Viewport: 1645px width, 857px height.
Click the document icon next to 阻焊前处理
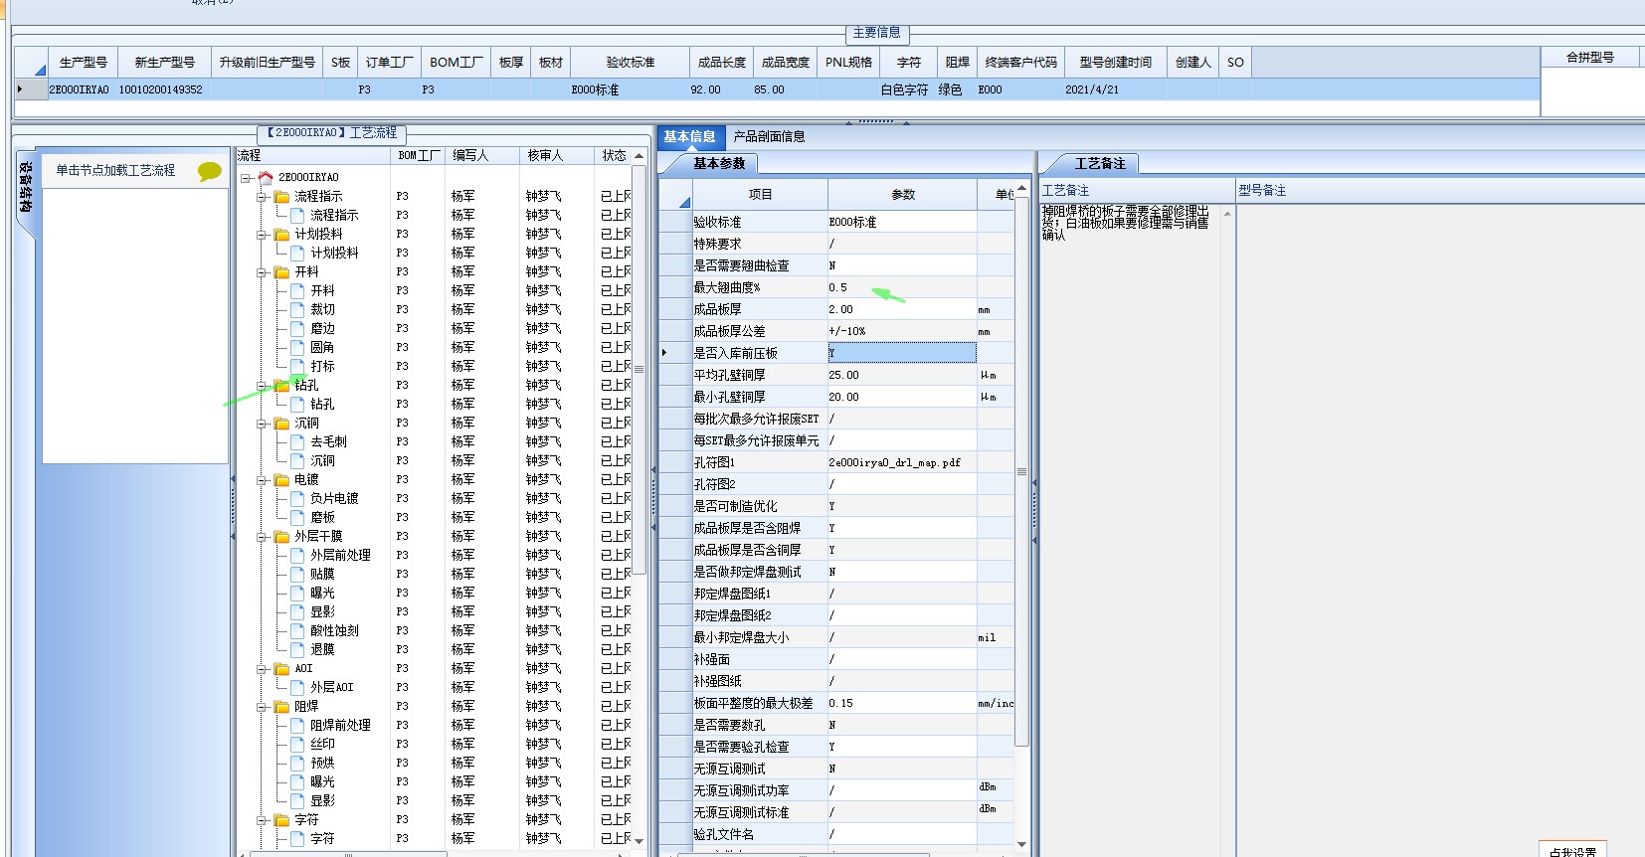tap(297, 725)
